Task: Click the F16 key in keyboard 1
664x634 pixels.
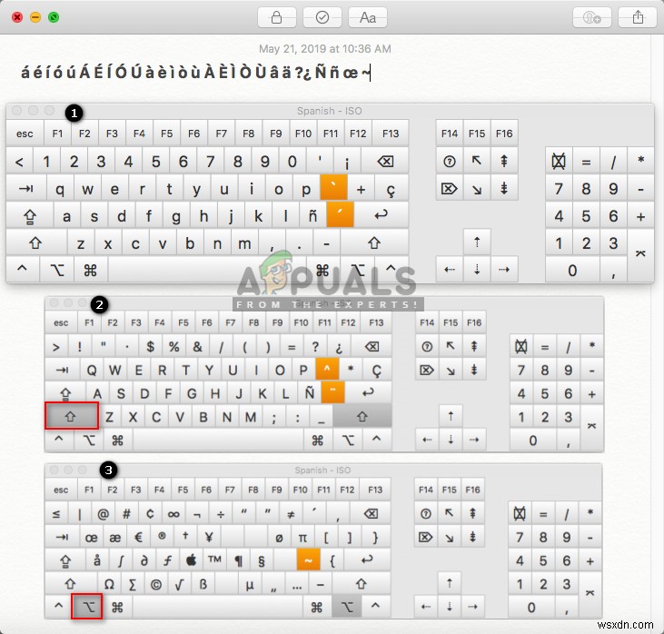Action: [504, 134]
